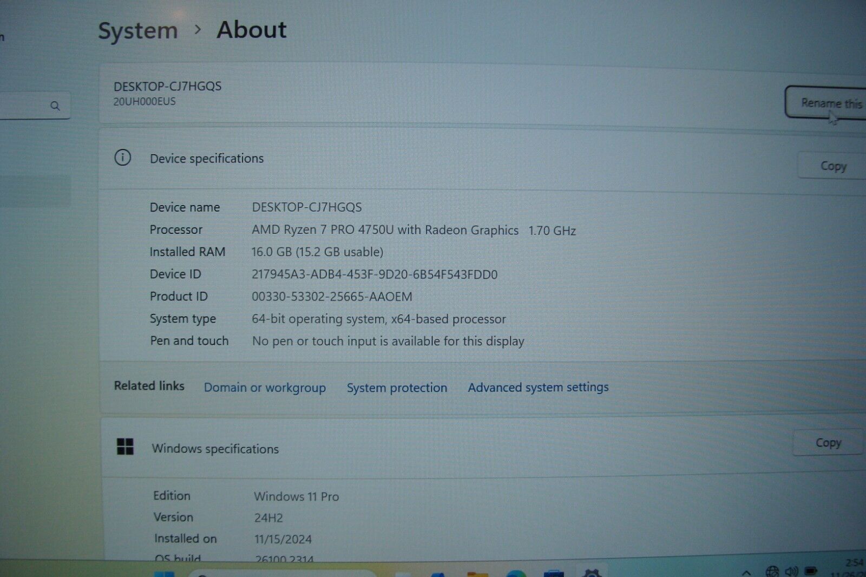This screenshot has width=866, height=577.
Task: Click the Product ID value 00330-53302-25665-AAOEM
Action: (332, 297)
